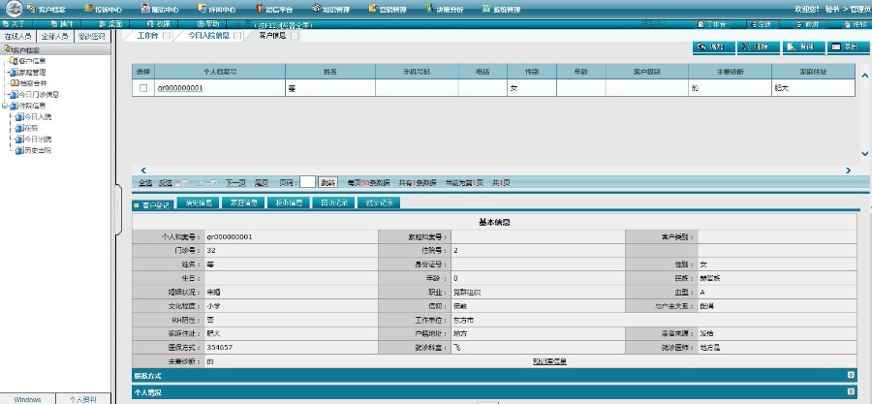The width and height of the screenshot is (872, 404).
Task: Click the 下一页 pagination link
Action: [x=235, y=182]
